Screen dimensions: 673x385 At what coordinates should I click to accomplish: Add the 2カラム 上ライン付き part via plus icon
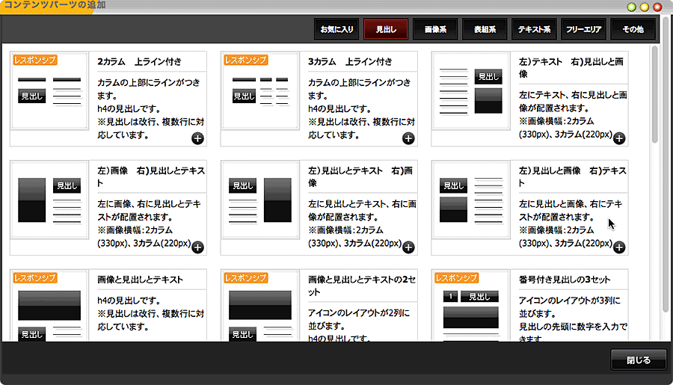pyautogui.click(x=197, y=138)
